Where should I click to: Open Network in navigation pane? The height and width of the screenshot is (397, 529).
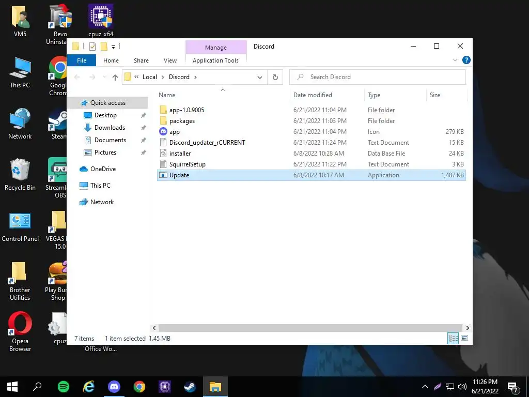pos(102,202)
